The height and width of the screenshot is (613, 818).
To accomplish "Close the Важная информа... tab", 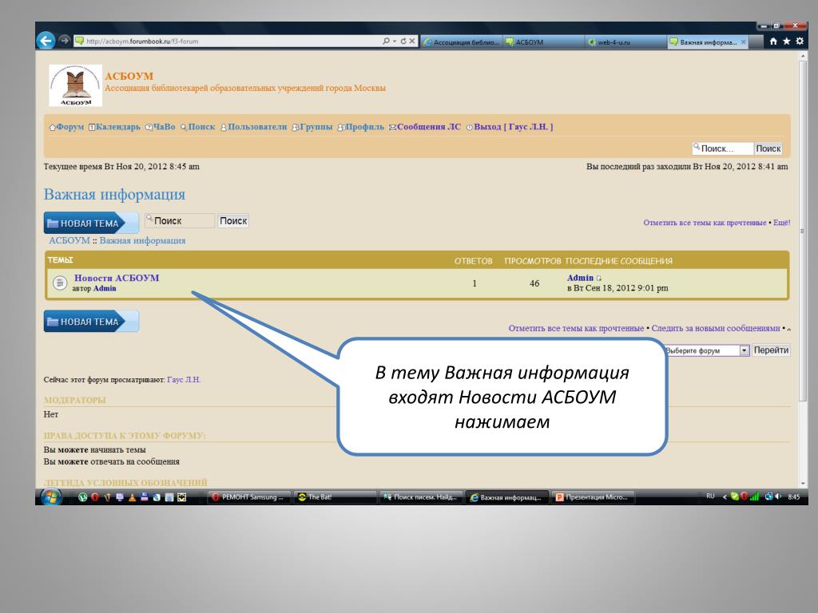I will 744,42.
